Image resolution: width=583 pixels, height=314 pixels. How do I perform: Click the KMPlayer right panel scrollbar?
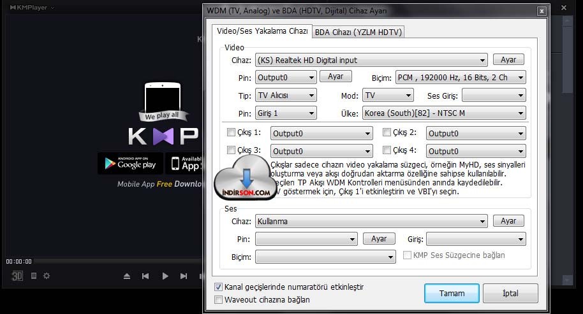coord(568,59)
